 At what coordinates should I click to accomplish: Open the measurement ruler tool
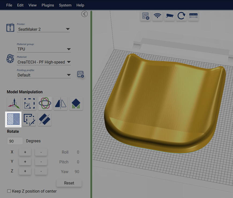click(193, 16)
